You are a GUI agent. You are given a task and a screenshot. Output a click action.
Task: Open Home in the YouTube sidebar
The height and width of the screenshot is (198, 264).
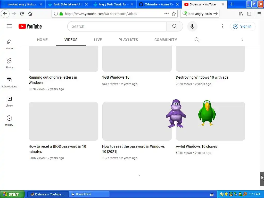[9, 44]
